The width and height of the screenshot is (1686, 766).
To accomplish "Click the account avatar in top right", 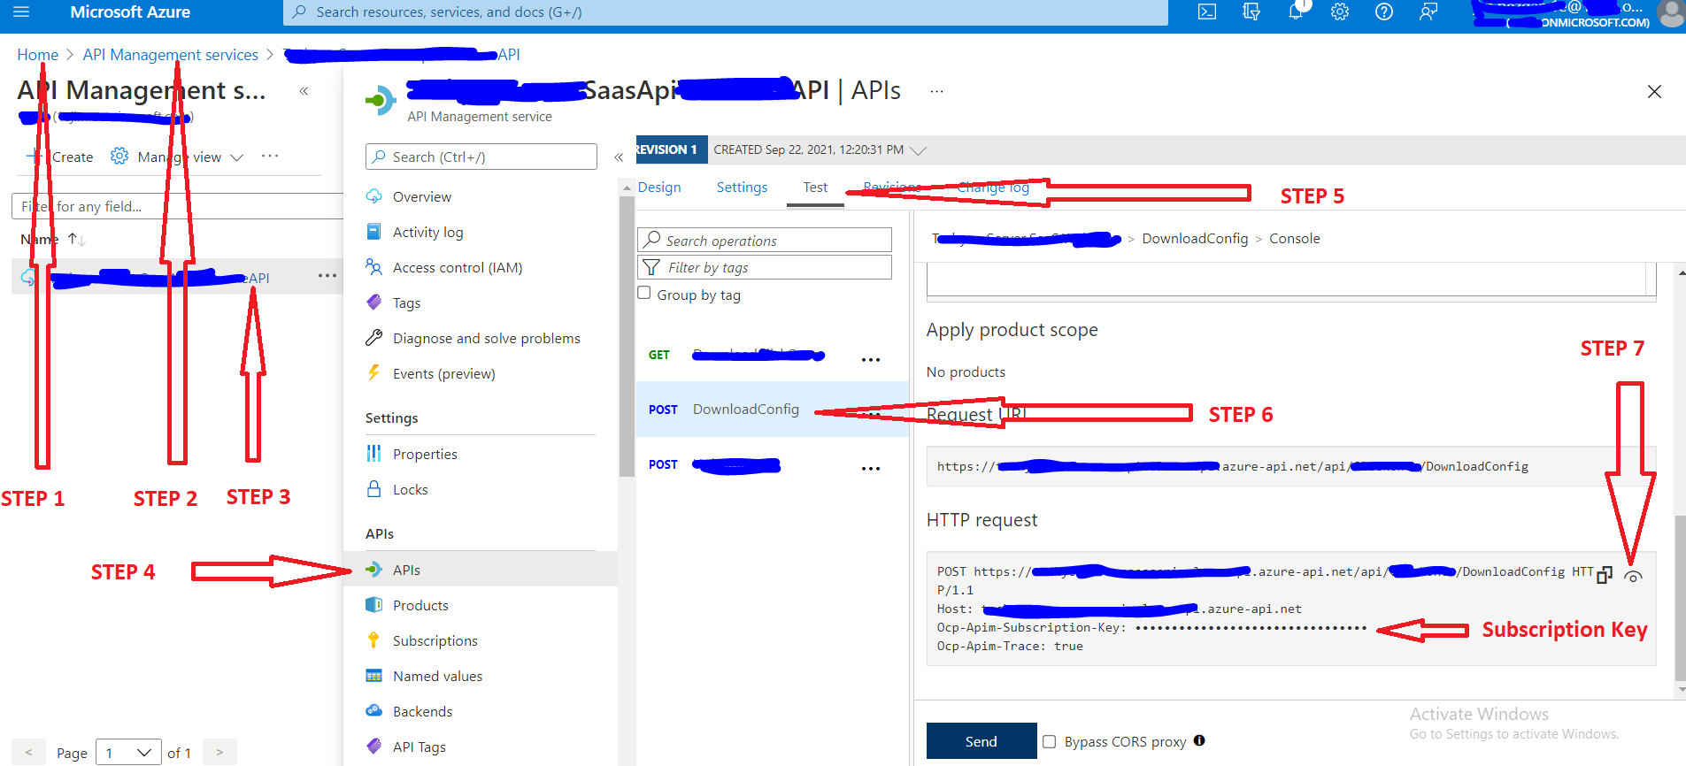I will [x=1671, y=13].
